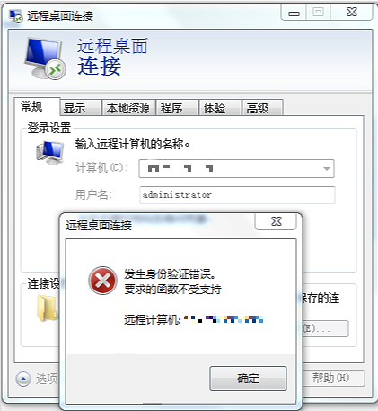Click the title bar Remote Desktop app icon
378x411 pixels.
click(15, 16)
